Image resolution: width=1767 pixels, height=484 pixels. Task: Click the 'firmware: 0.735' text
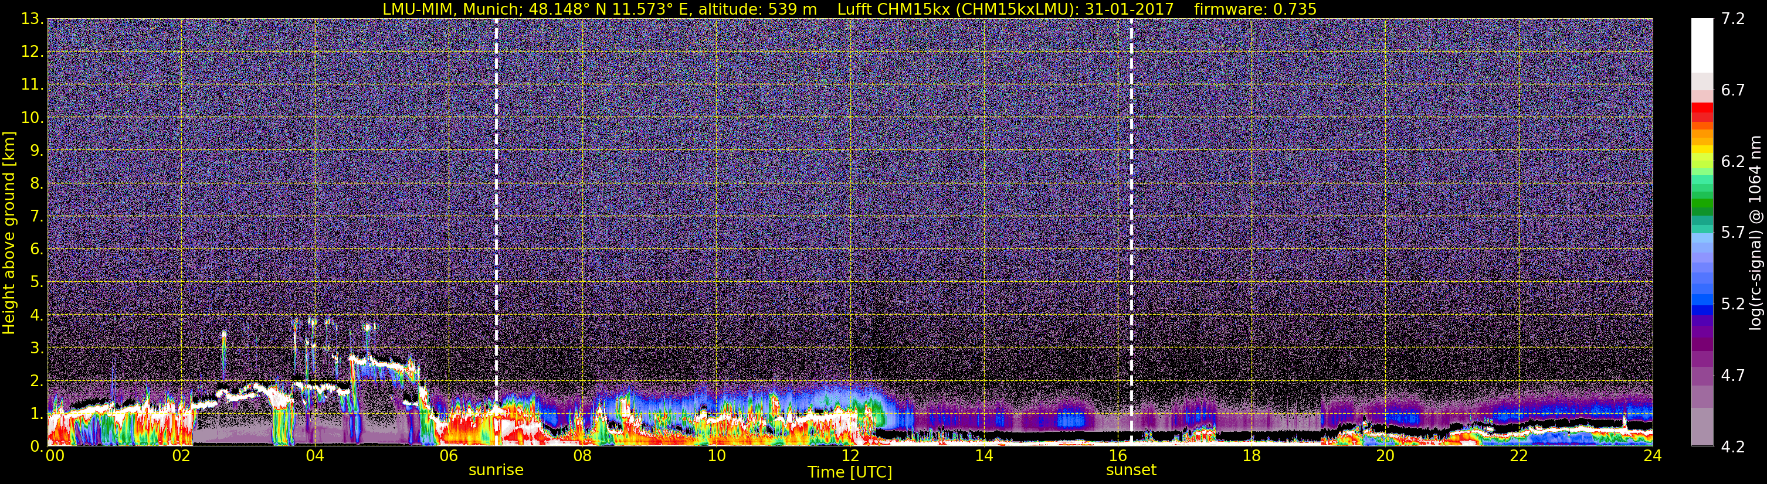coord(1254,9)
